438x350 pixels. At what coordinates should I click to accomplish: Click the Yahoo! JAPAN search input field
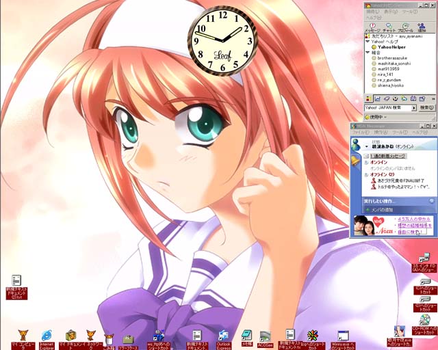(x=388, y=108)
